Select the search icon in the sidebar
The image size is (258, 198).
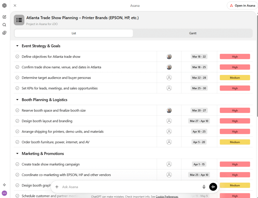4,25
